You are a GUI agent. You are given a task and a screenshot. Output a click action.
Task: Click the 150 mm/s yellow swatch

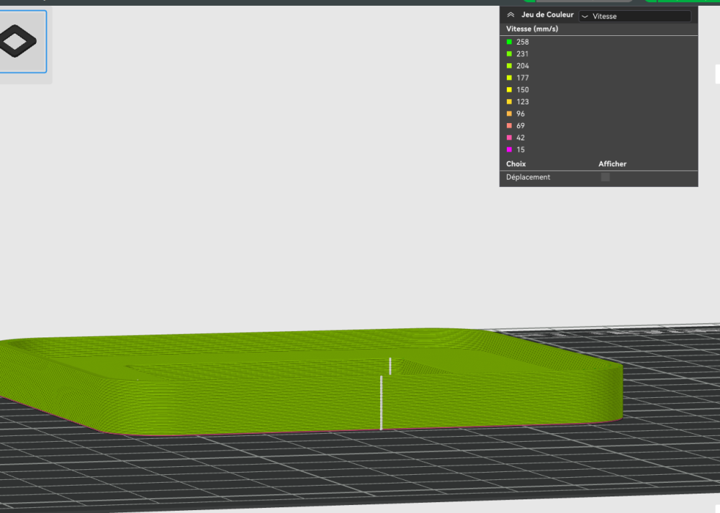pos(509,89)
